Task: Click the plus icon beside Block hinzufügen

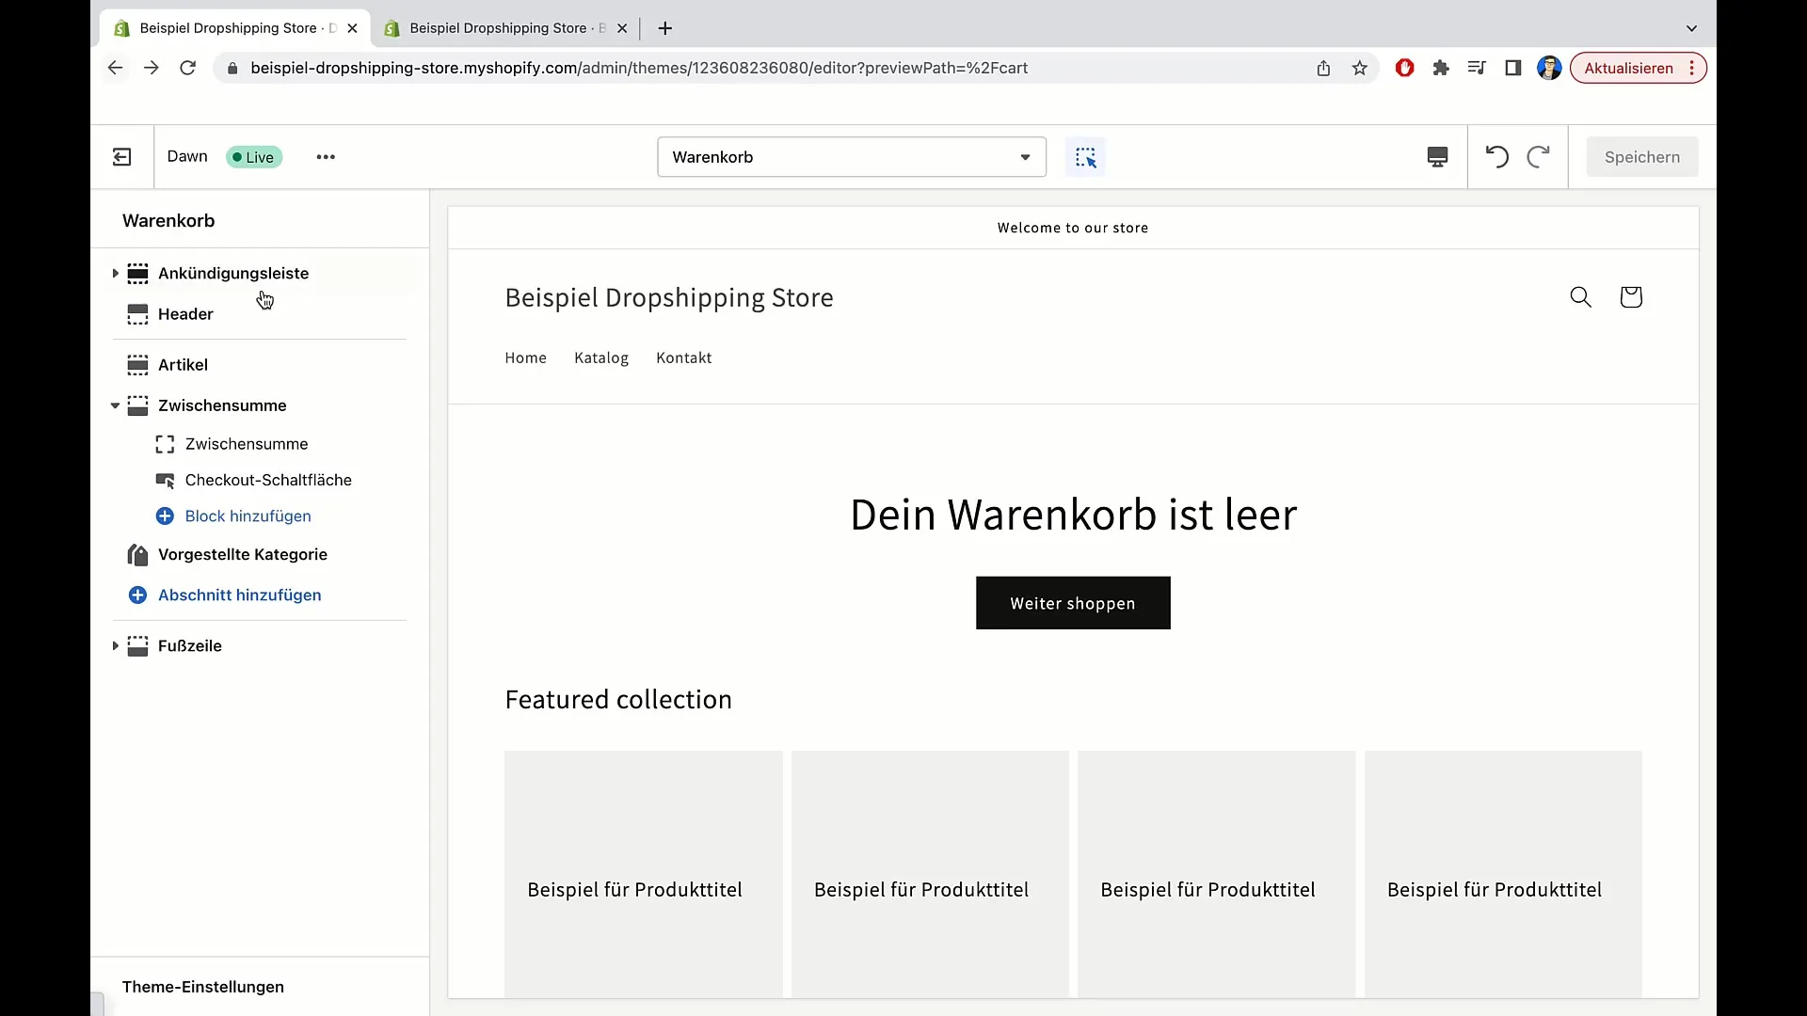Action: (165, 516)
